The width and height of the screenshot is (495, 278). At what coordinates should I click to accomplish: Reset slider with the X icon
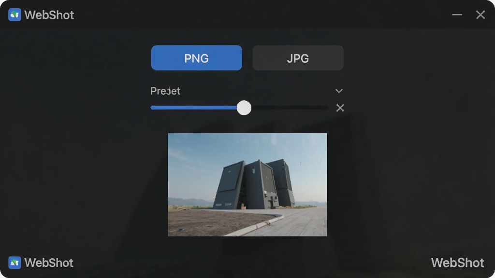340,108
